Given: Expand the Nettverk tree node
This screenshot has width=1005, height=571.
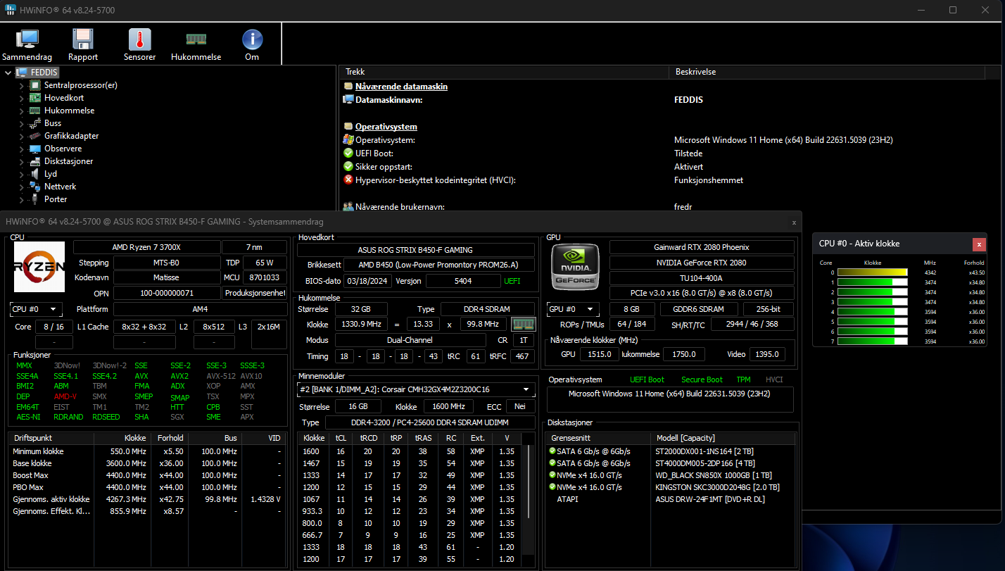Looking at the screenshot, I should click(x=21, y=187).
